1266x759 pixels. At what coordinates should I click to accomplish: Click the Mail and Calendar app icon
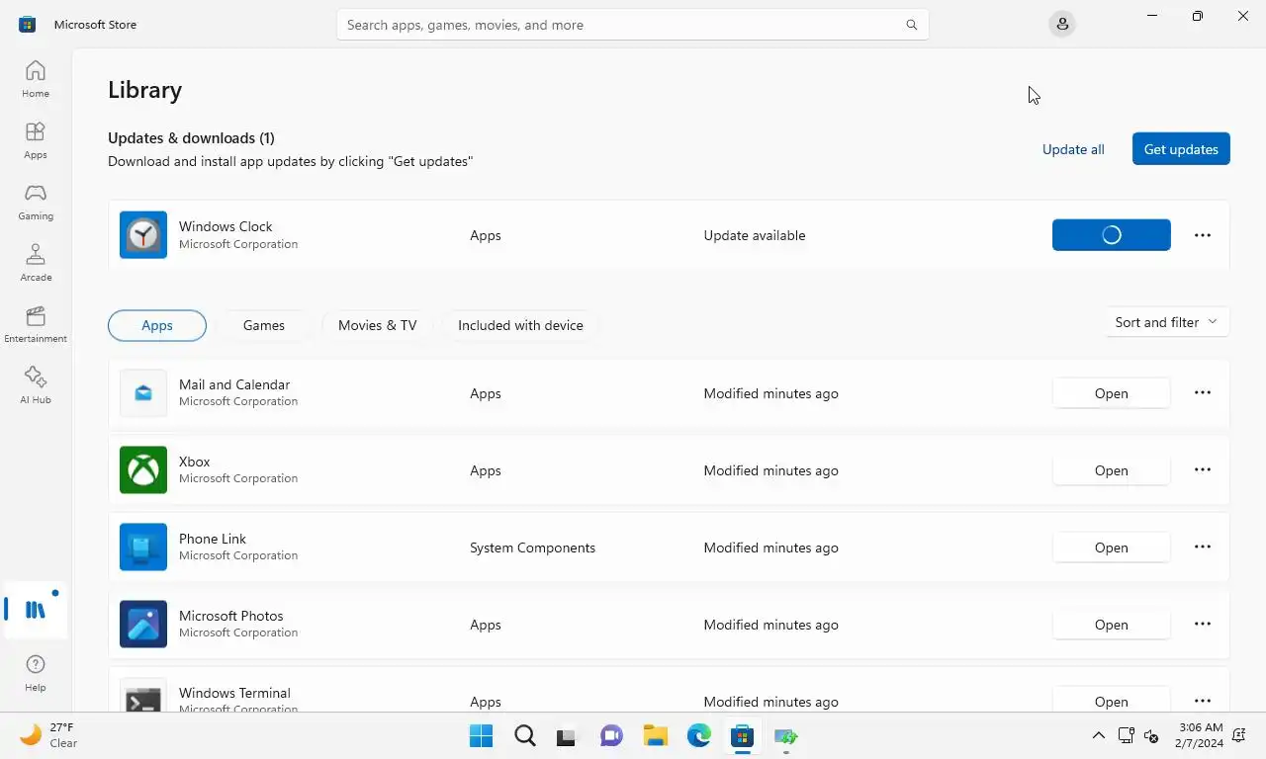(x=143, y=393)
